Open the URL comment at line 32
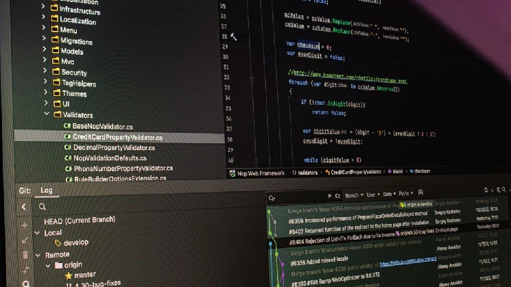Viewport: 511px width, 287px height. pos(350,77)
